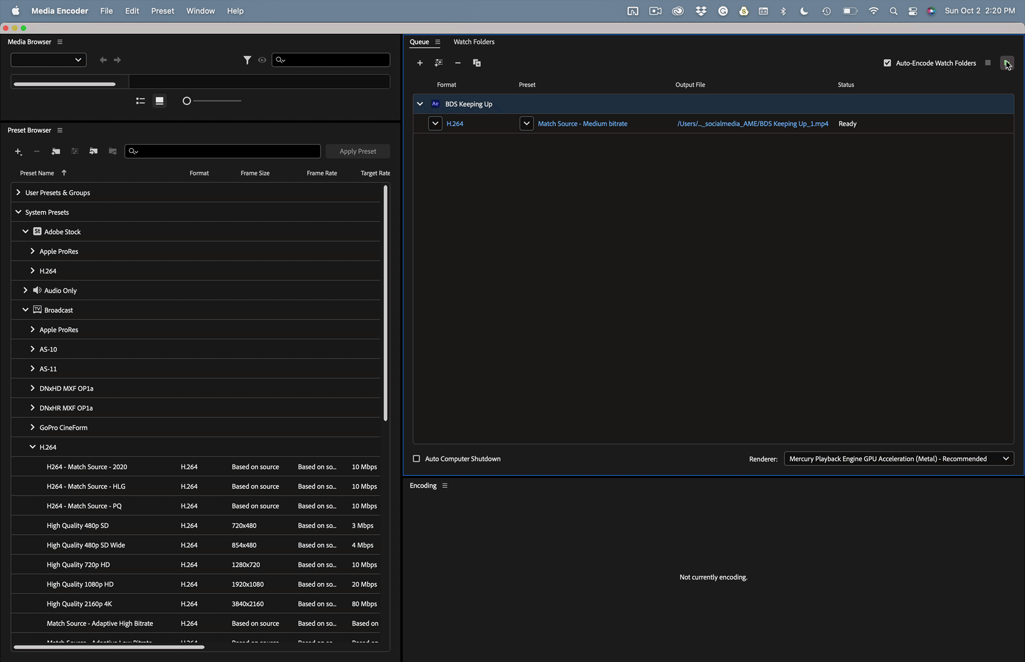Select the High Quality 1080p HD preset
Viewport: 1025px width, 662px height.
pos(196,584)
